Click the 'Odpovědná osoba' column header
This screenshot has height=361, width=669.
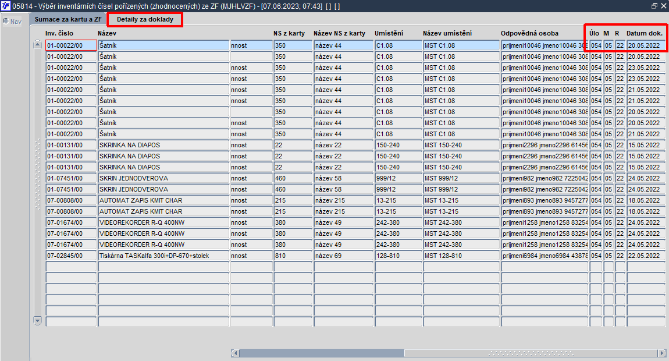(529, 33)
